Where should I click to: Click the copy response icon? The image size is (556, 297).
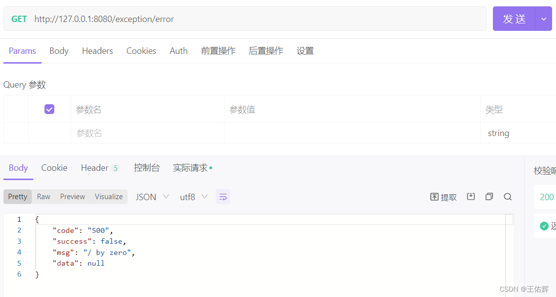(x=489, y=197)
